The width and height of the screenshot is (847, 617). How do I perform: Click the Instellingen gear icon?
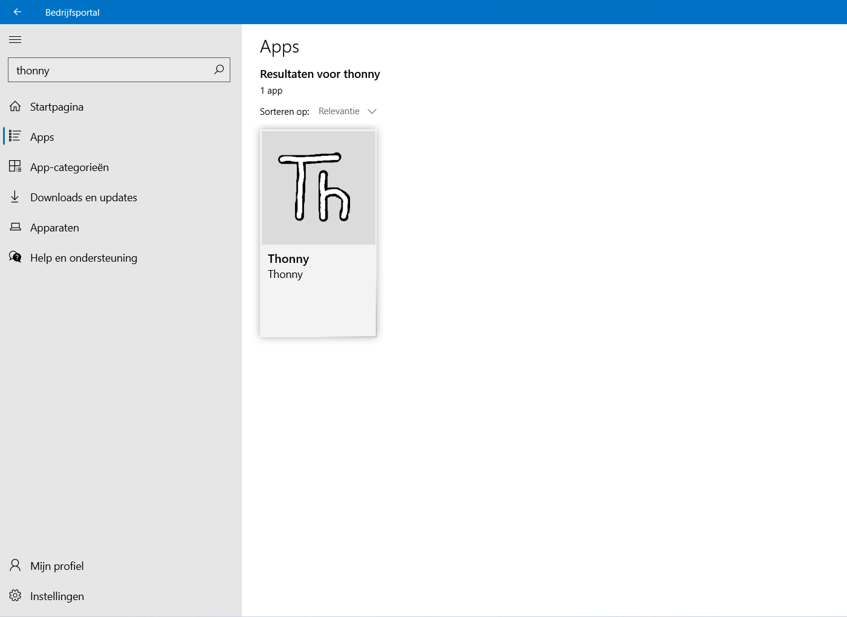(x=15, y=595)
